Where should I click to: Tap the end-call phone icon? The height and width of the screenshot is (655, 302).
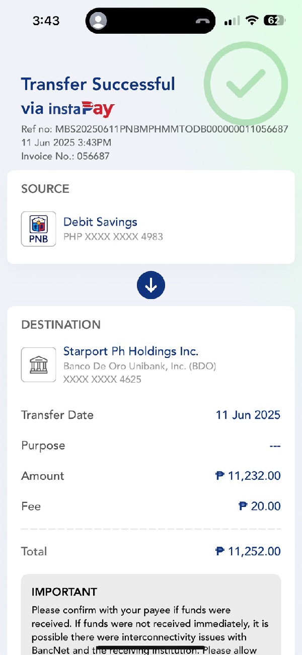point(202,21)
